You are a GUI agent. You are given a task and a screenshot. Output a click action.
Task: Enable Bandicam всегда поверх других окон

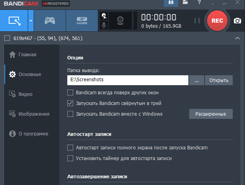(x=70, y=93)
